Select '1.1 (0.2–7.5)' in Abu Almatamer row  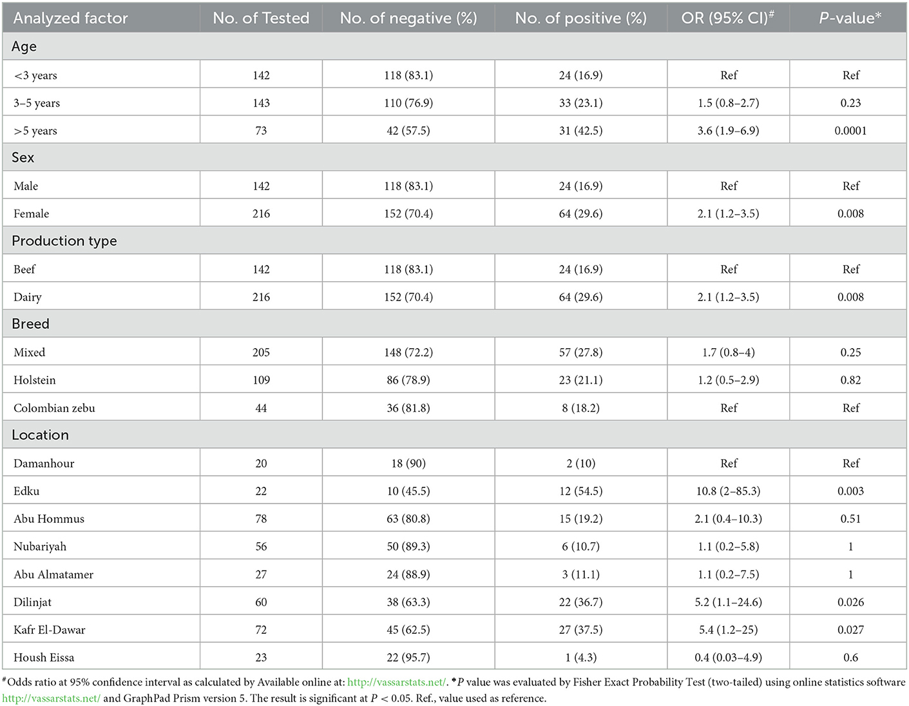[x=728, y=574]
